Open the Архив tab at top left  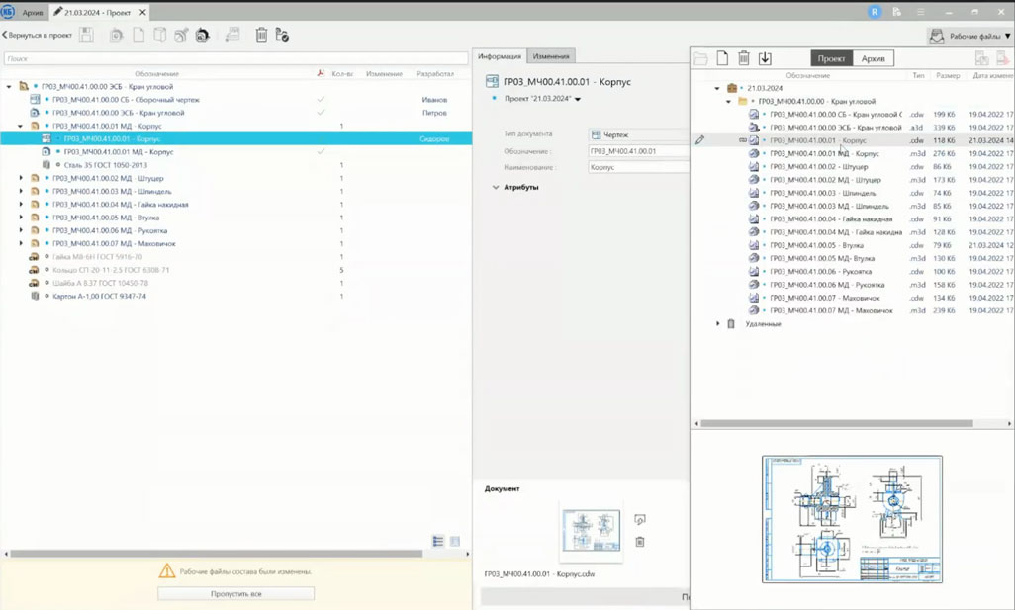[33, 12]
